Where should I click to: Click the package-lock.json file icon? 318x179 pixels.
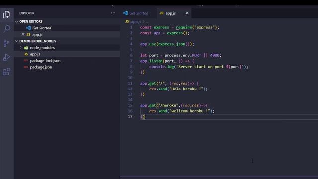click(26, 61)
